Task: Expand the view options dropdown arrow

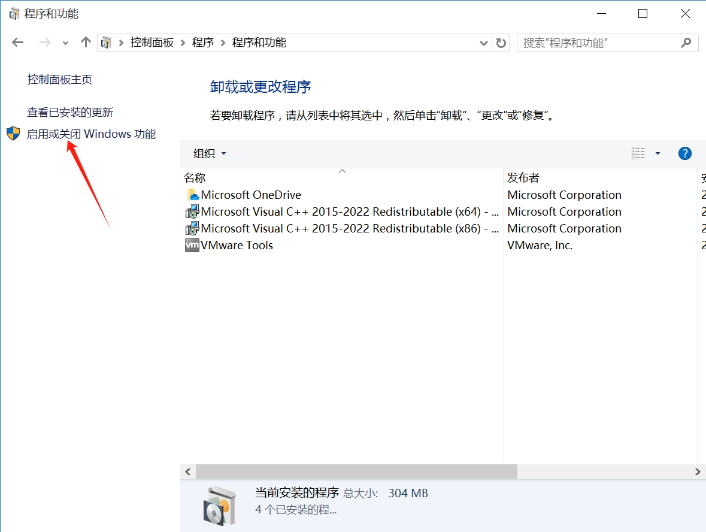Action: tap(657, 153)
